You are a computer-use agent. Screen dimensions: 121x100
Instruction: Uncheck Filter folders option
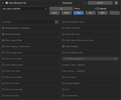point(63,46)
